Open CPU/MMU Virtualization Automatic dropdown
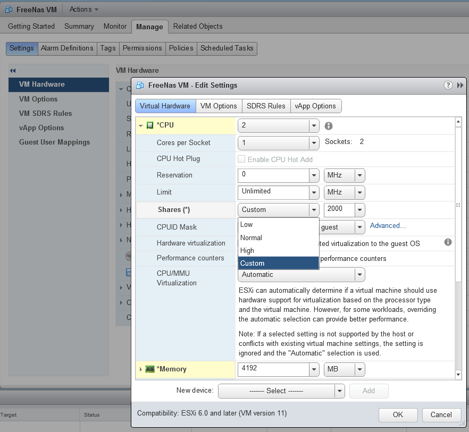This screenshot has height=432, width=469. (x=359, y=274)
